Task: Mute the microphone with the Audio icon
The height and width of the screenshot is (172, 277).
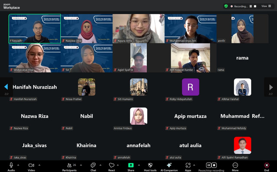Action: [x=11, y=165]
